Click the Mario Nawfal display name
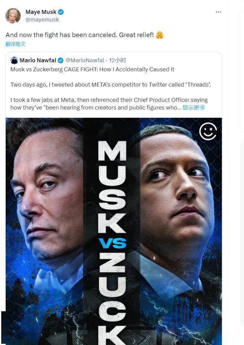244x345 pixels. pyautogui.click(x=38, y=60)
